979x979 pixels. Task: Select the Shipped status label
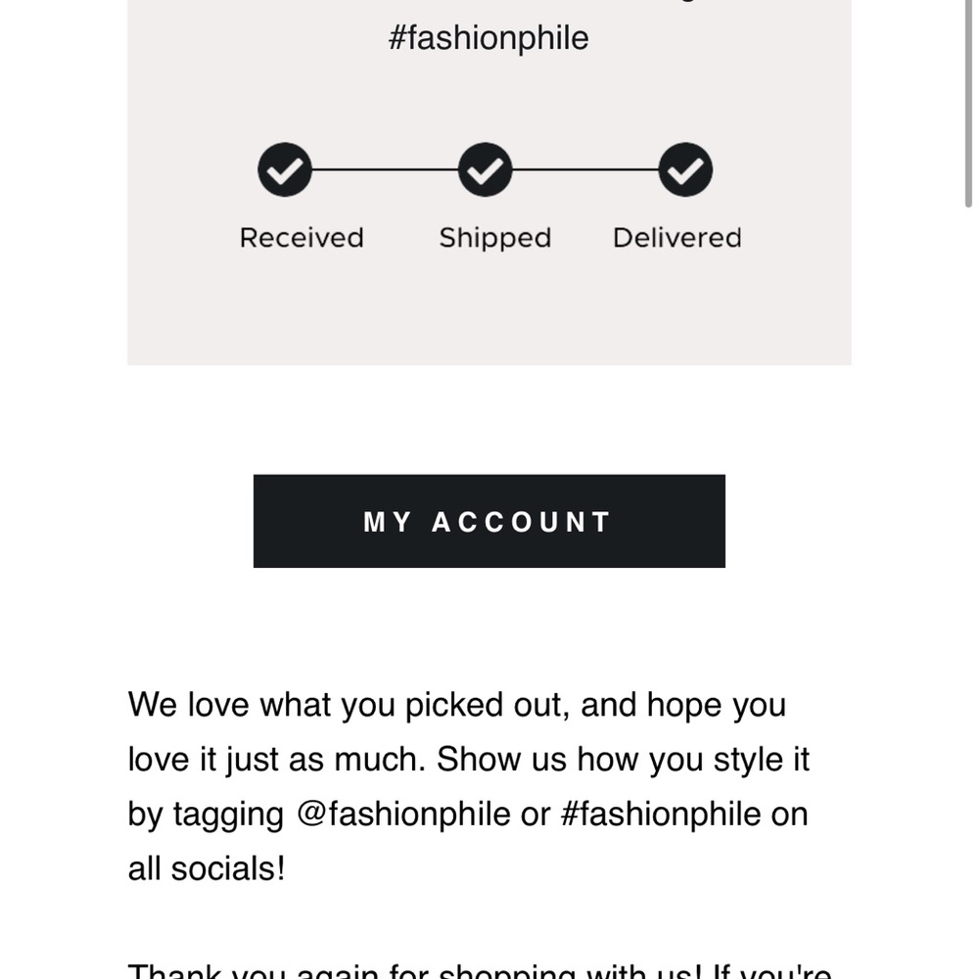[495, 239]
